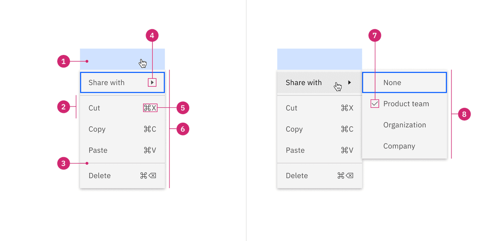
Task: Select Cut in the left context menu
Action: [94, 108]
